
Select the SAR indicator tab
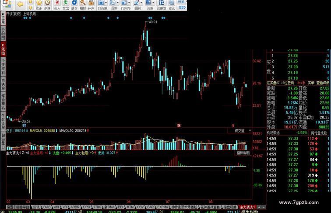point(150,207)
